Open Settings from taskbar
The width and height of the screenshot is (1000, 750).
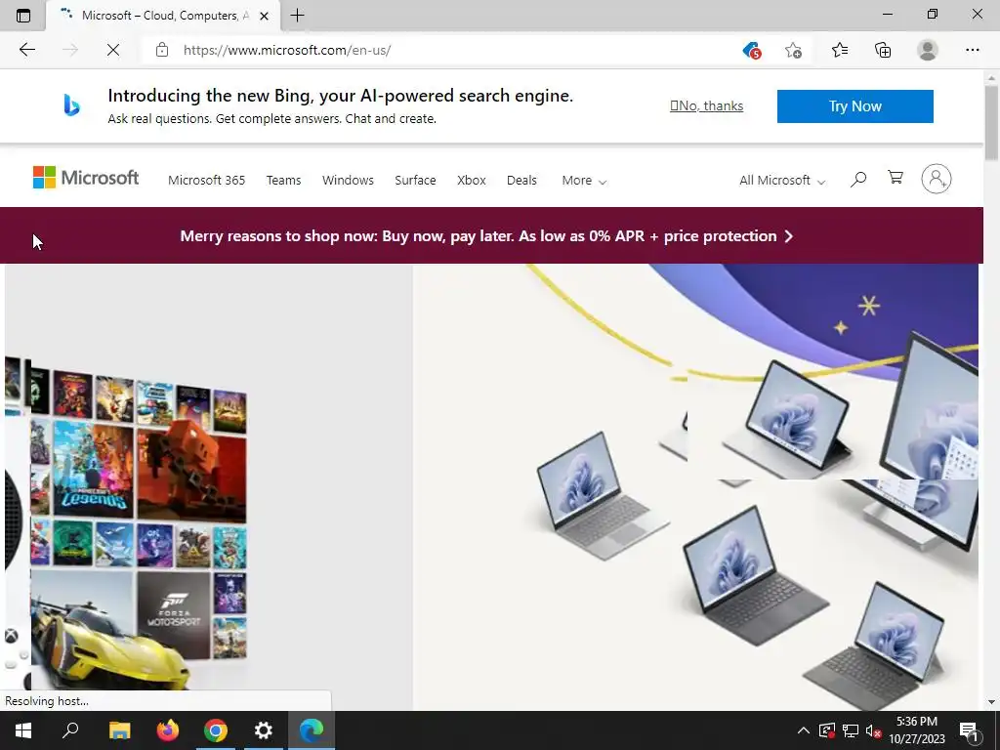tap(264, 730)
